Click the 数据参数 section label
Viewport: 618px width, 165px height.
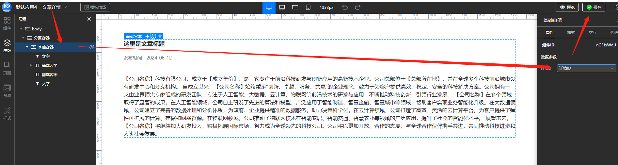click(549, 57)
